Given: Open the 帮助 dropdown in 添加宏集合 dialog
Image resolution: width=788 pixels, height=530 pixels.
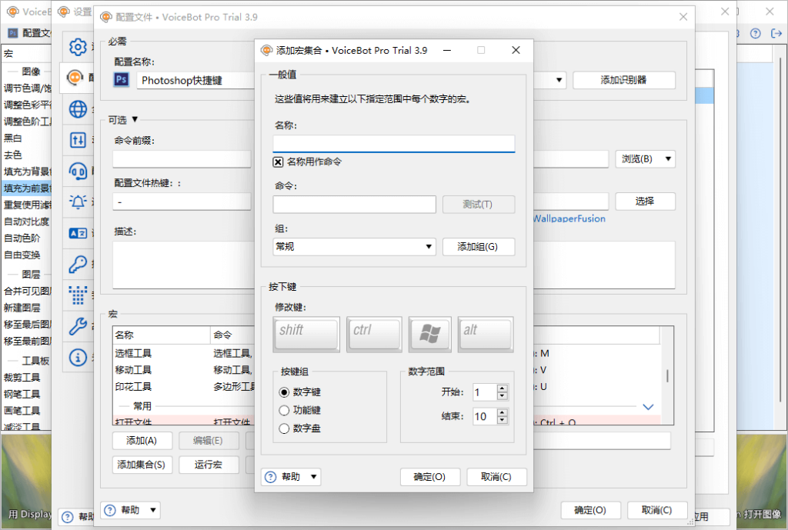Looking at the screenshot, I should tap(291, 477).
